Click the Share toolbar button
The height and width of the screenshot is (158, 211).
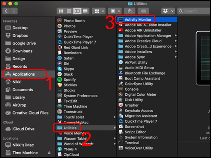click(130, 11)
